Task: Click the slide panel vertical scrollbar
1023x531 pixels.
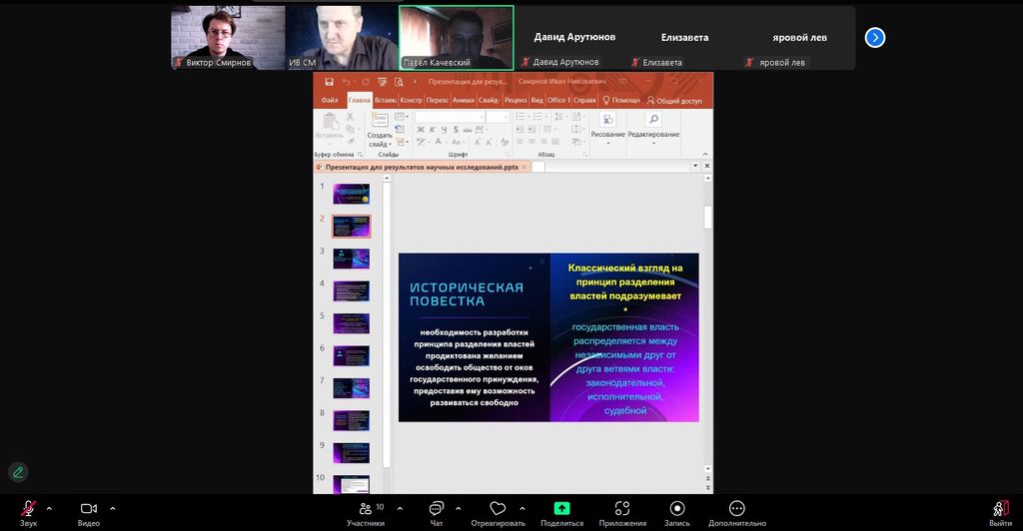Action: [x=387, y=319]
